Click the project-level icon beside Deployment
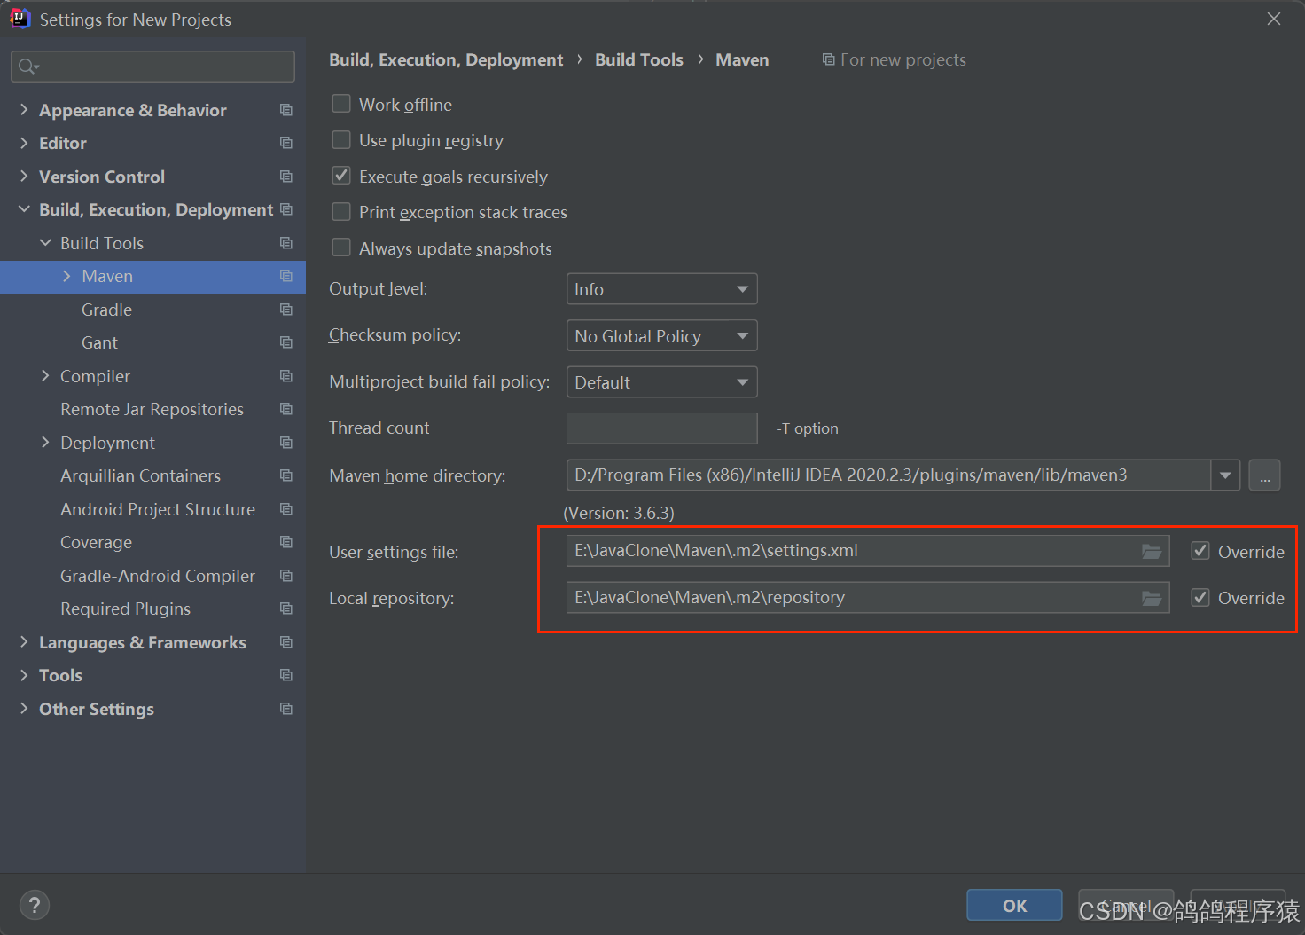1305x935 pixels. (x=285, y=443)
